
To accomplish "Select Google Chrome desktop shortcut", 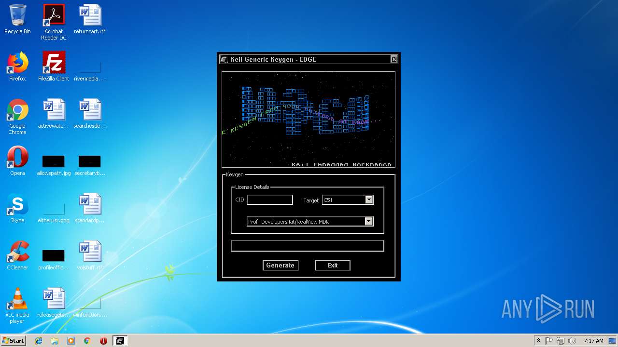I will (17, 117).
